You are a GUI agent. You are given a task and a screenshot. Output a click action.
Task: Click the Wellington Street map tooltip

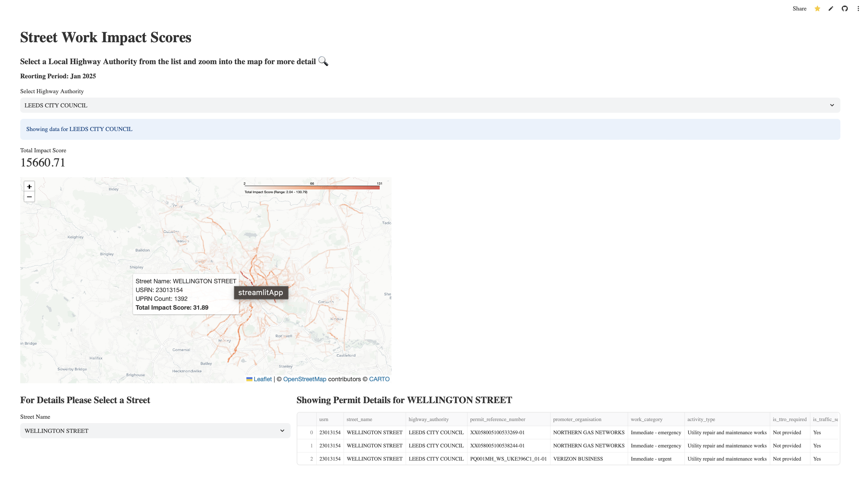(x=186, y=294)
